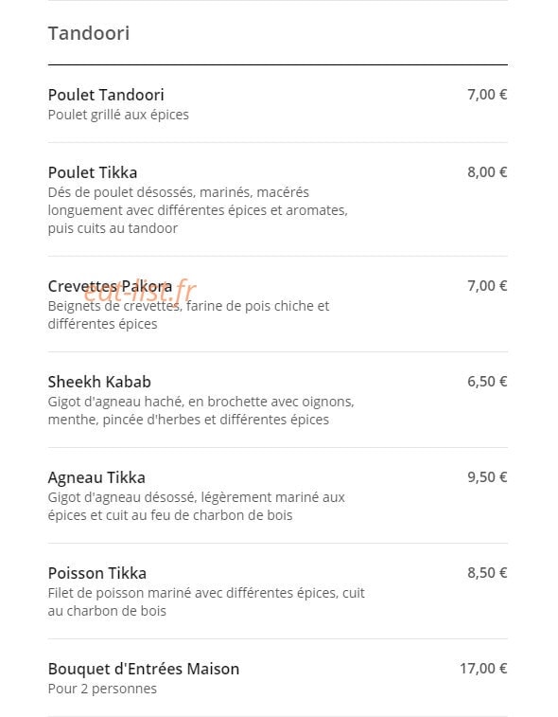Click the Poisson Tikka 8,50 € price
This screenshot has height=717, width=558.
click(487, 572)
